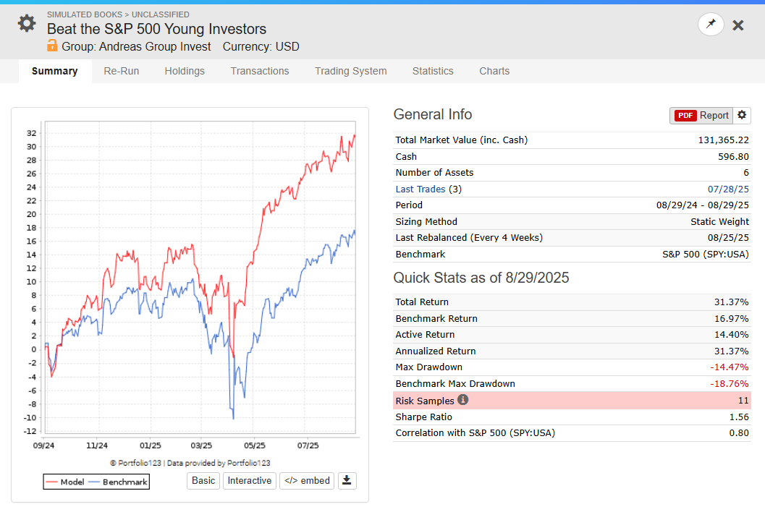Open the Charts tab

coord(494,71)
